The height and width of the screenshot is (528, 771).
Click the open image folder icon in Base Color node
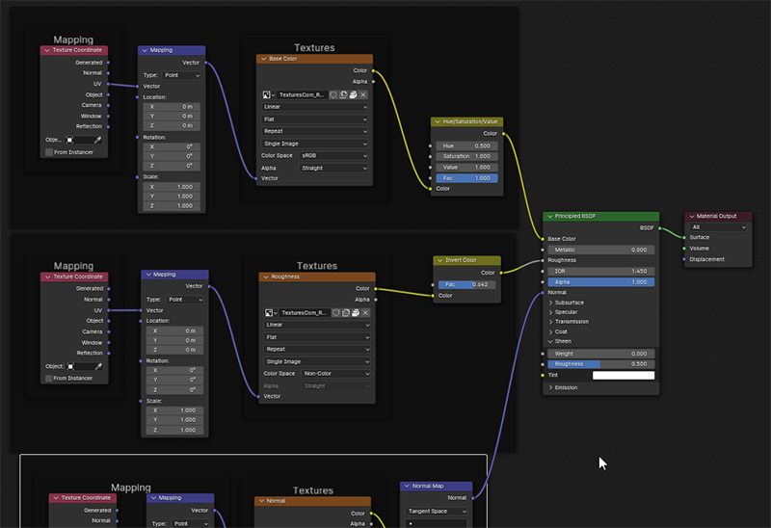click(x=354, y=95)
